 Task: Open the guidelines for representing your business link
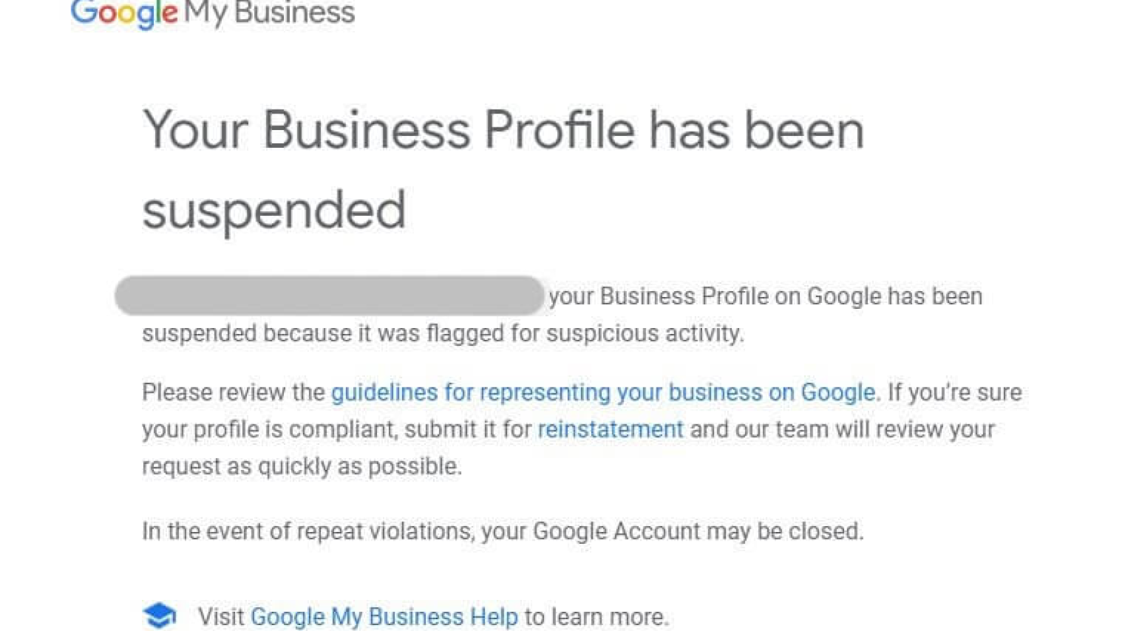[603, 393]
